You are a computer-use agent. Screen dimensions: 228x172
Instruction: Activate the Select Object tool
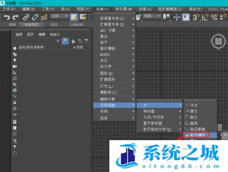tap(74, 17)
